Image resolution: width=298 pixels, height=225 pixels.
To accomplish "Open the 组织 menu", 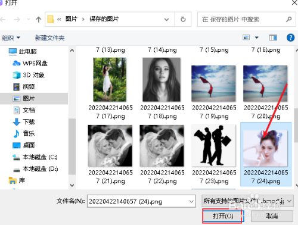I will tap(11, 37).
